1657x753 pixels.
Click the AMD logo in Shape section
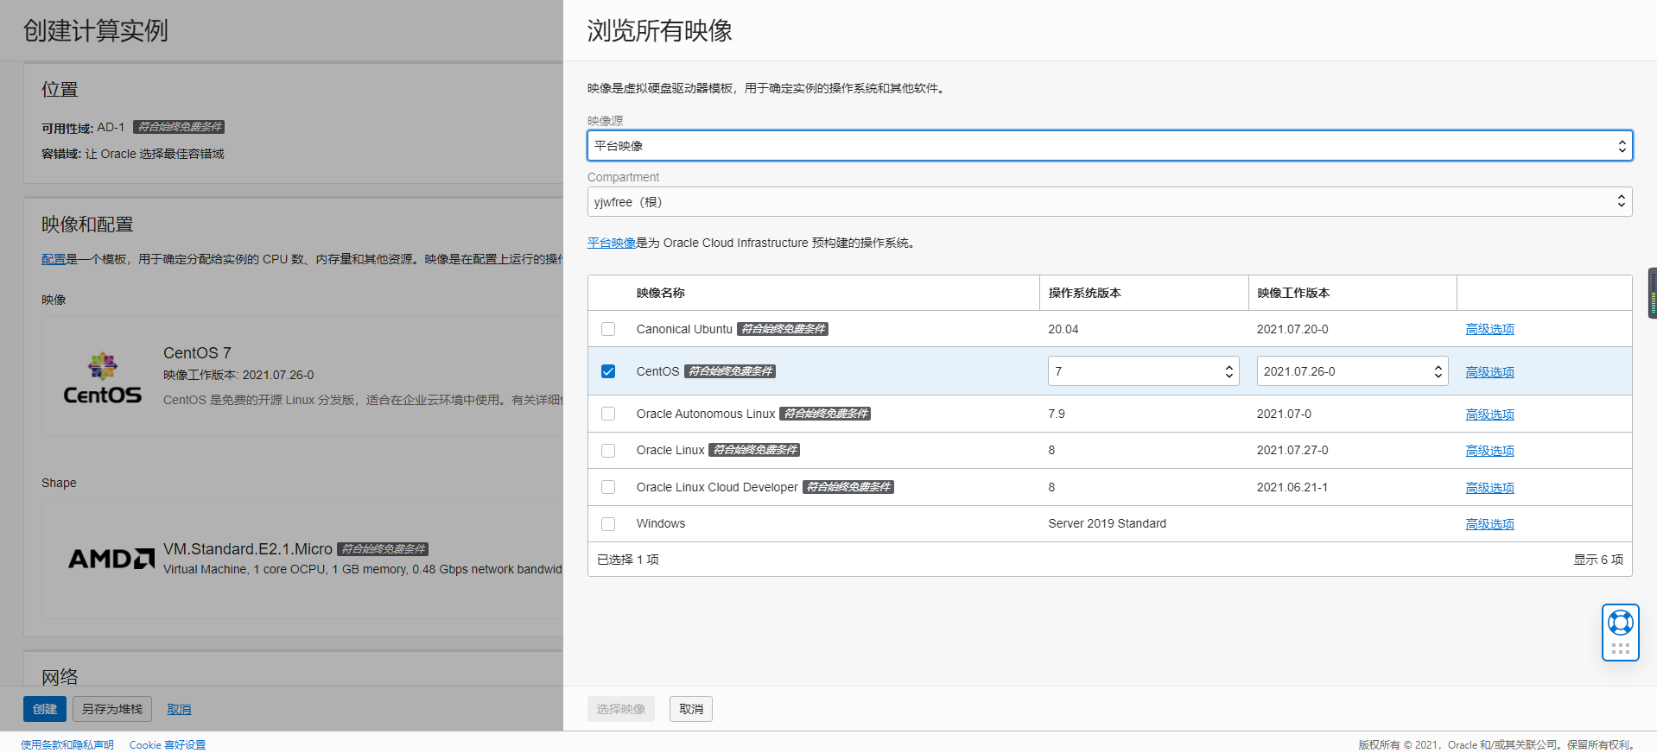point(111,559)
